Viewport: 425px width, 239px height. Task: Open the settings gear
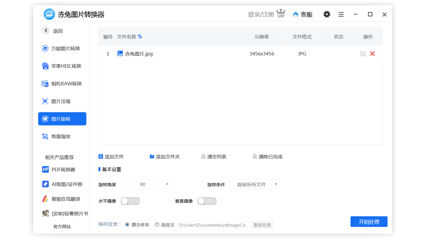coord(326,14)
